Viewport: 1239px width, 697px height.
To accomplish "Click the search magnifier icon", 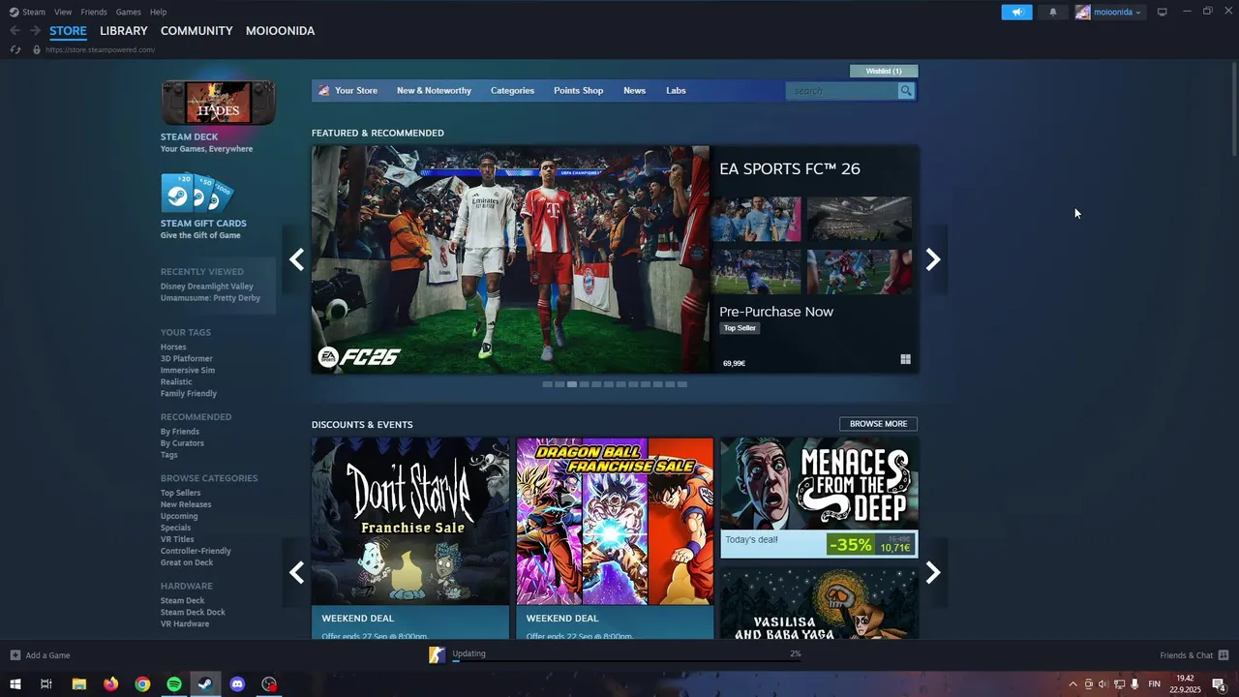I will tap(906, 91).
